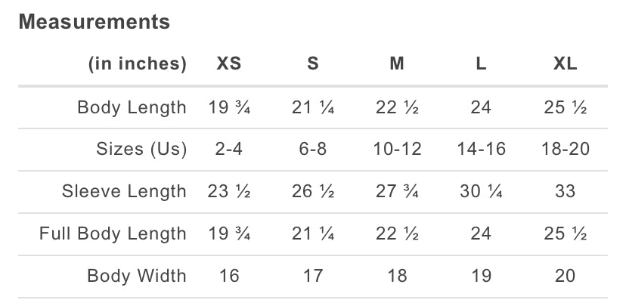The width and height of the screenshot is (626, 303).
Task: Click the 33 sleeve length value
Action: coord(566,192)
